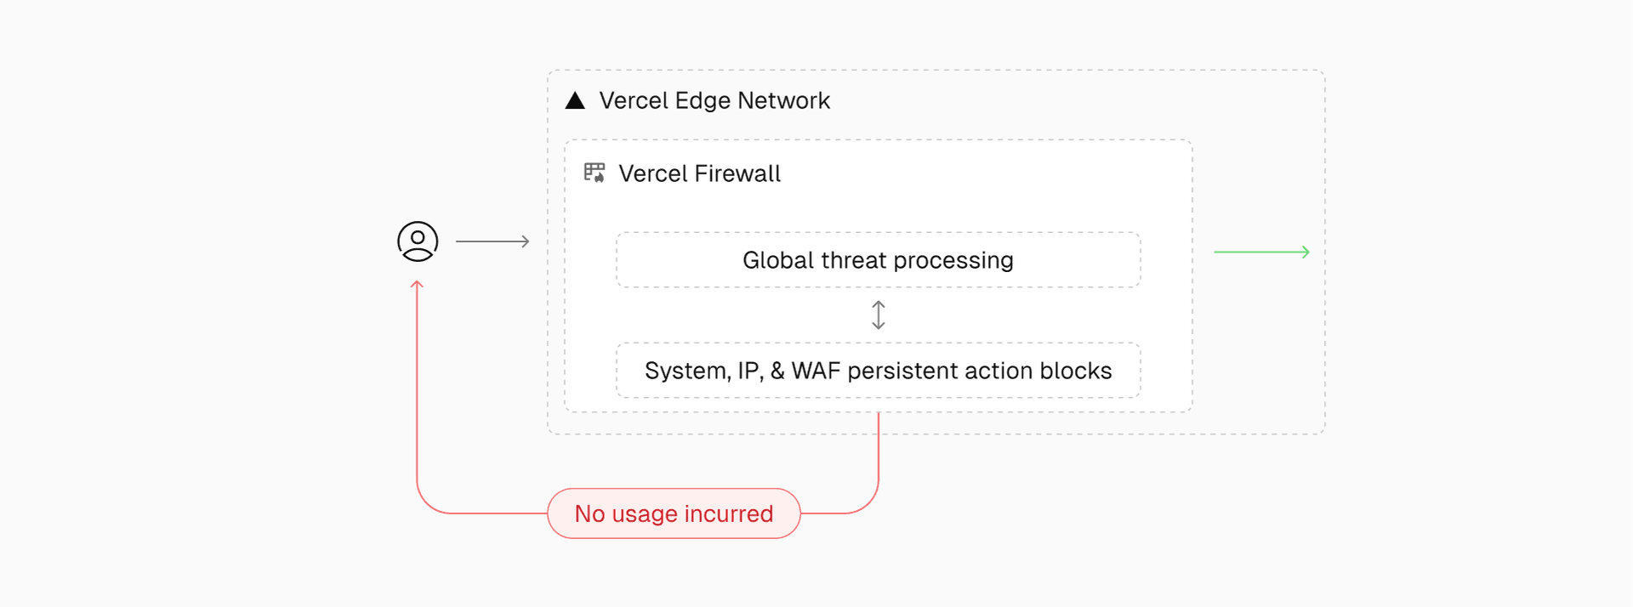1633x607 pixels.
Task: Click the red curved corner right of pill
Action: pos(868,503)
